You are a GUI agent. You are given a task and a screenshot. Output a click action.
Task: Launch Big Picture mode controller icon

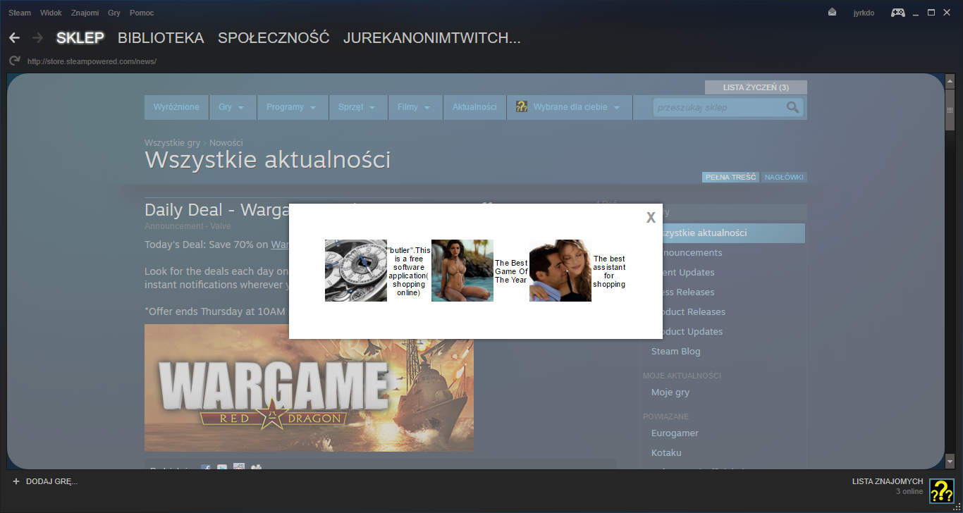897,13
